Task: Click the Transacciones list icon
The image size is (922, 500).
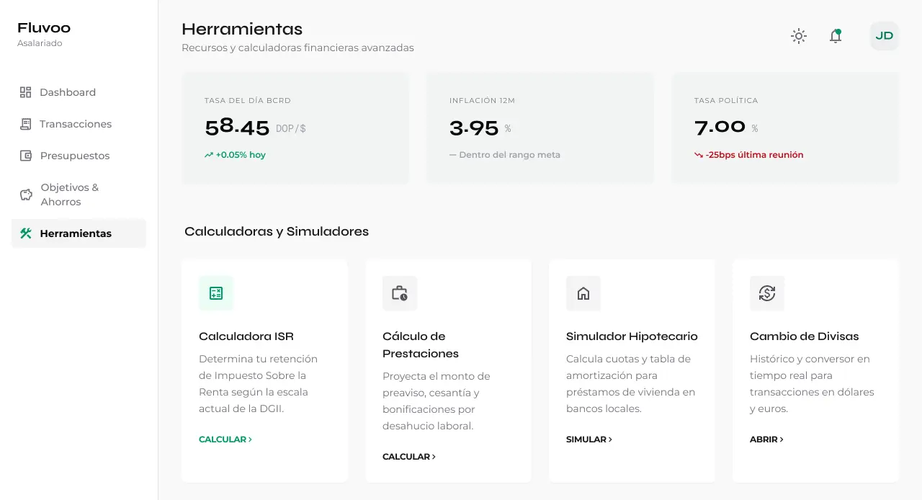Action: coord(26,124)
